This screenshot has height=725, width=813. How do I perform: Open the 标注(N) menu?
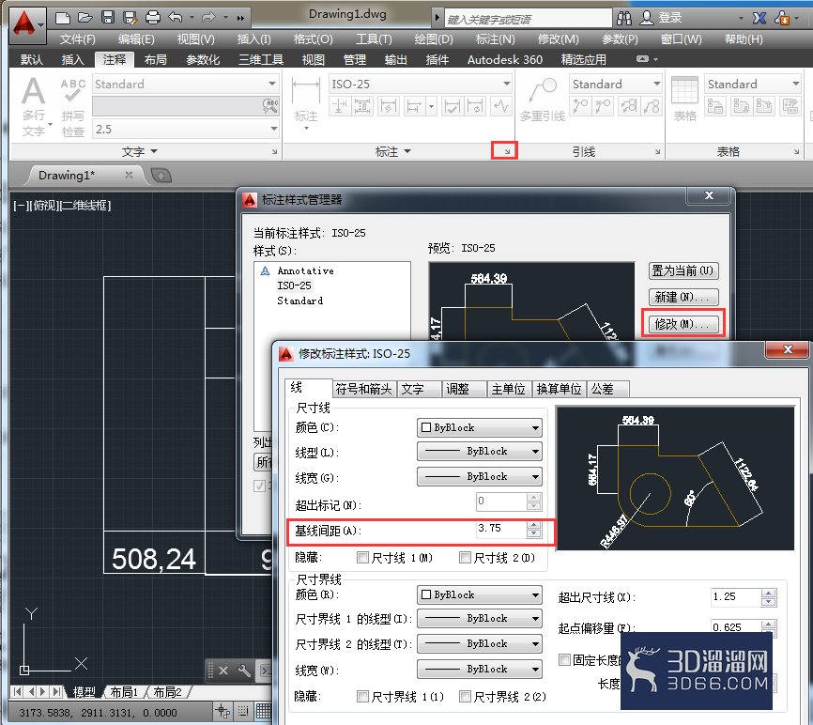click(x=496, y=39)
